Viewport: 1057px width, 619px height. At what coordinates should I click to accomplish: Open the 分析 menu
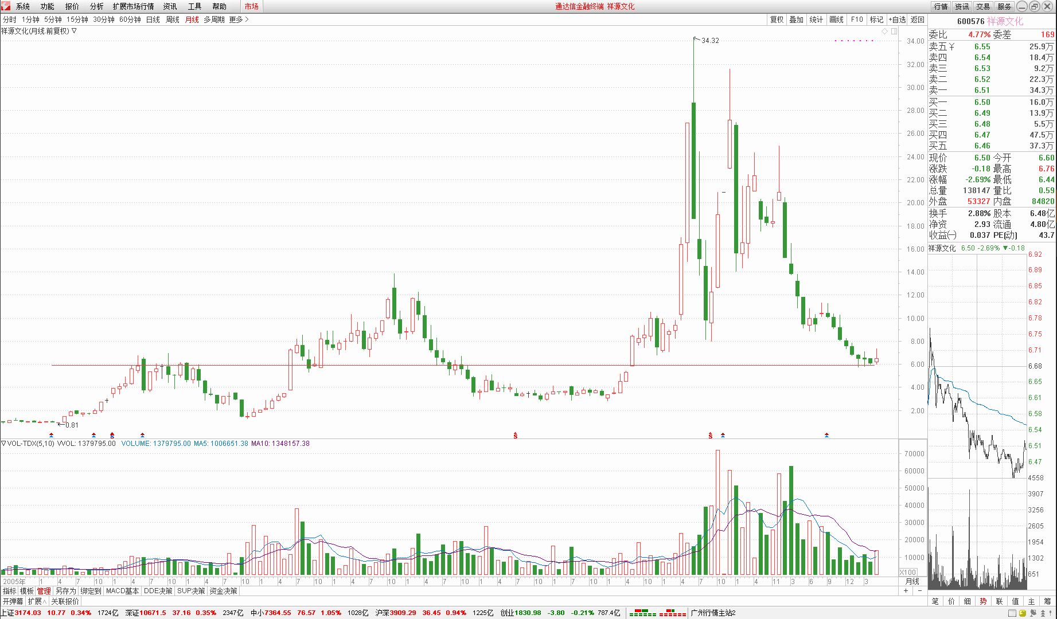click(96, 6)
